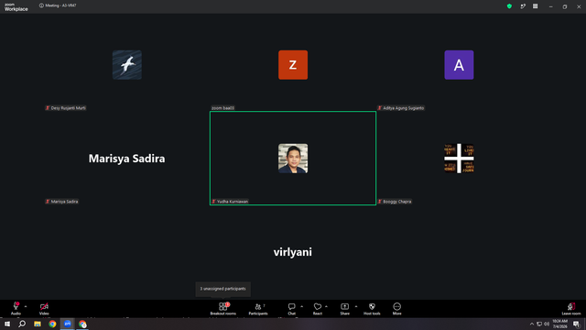Open Host tools shield menu
Viewport: 586px width, 330px height.
[372, 309]
